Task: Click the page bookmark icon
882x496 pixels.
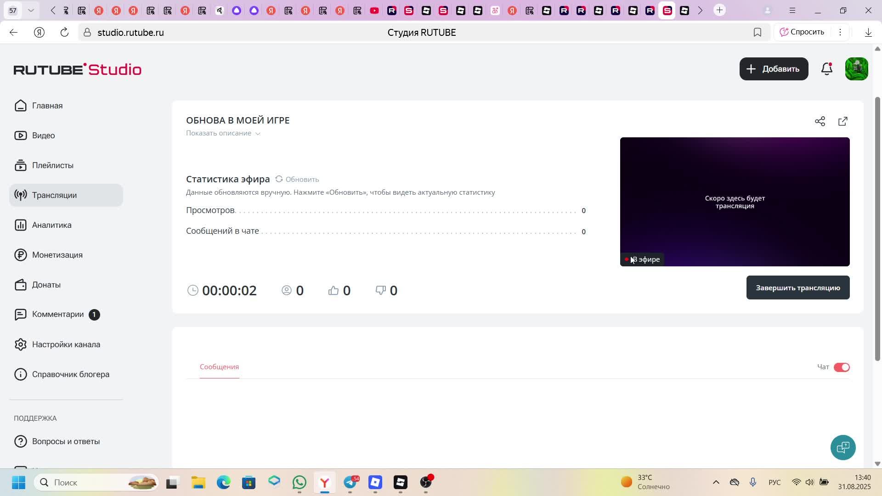Action: 758,32
